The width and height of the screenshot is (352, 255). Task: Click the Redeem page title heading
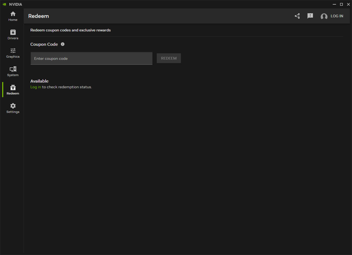(x=39, y=16)
